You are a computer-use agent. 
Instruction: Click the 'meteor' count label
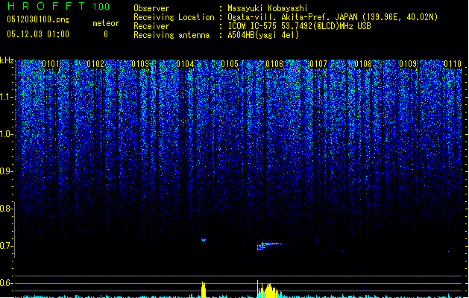point(106,23)
